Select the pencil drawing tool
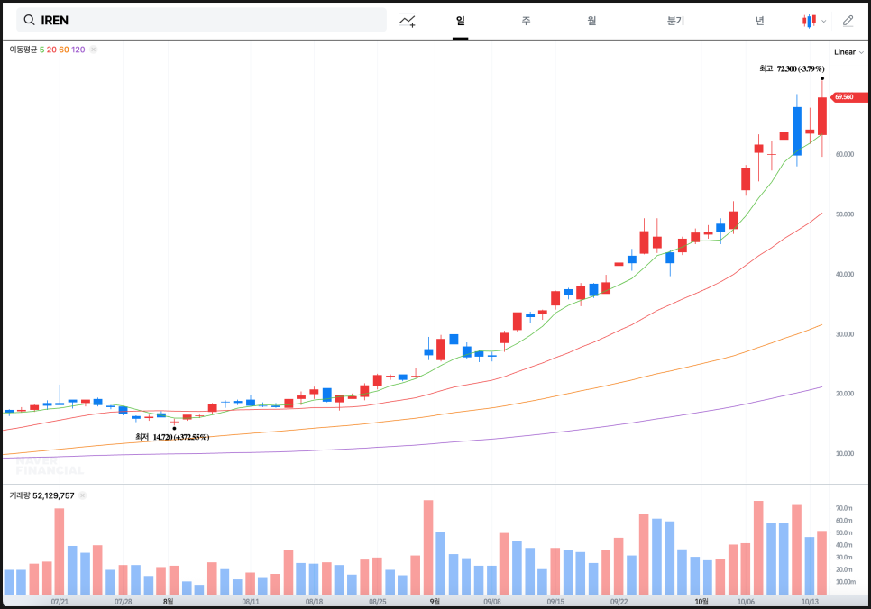This screenshot has height=609, width=871. point(848,20)
